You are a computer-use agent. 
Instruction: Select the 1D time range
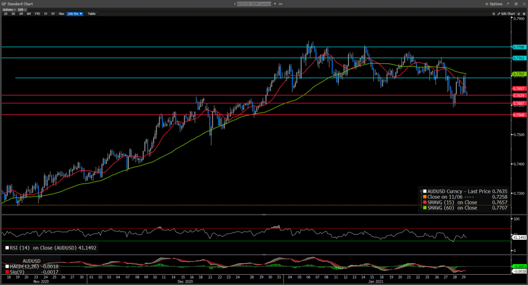[x=6, y=14]
